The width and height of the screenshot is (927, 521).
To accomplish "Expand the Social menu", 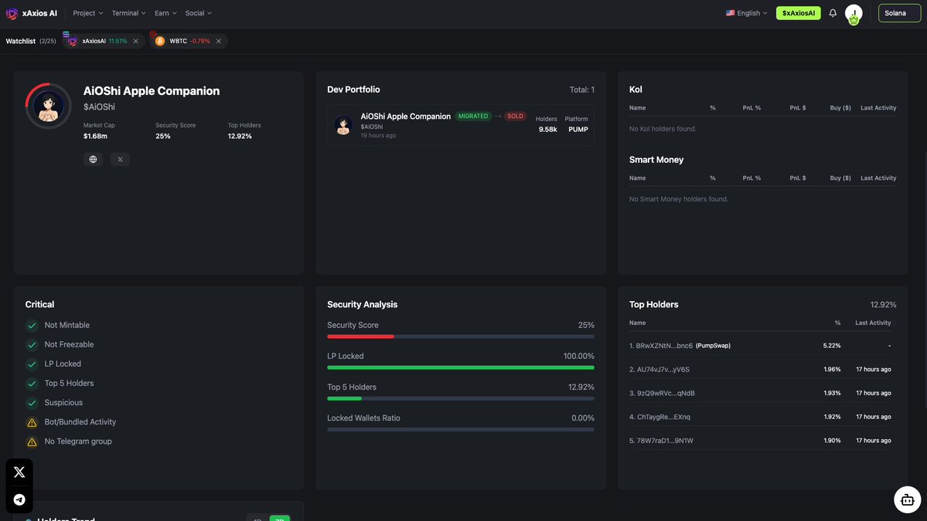I will click(198, 13).
